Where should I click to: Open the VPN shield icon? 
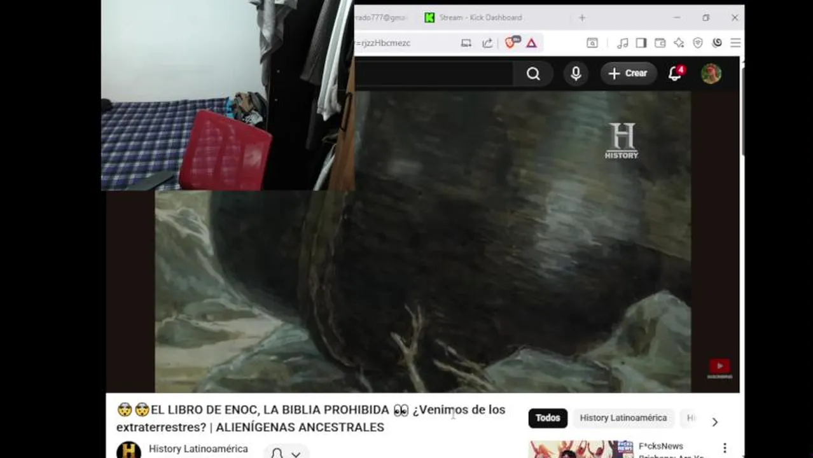[x=698, y=43]
